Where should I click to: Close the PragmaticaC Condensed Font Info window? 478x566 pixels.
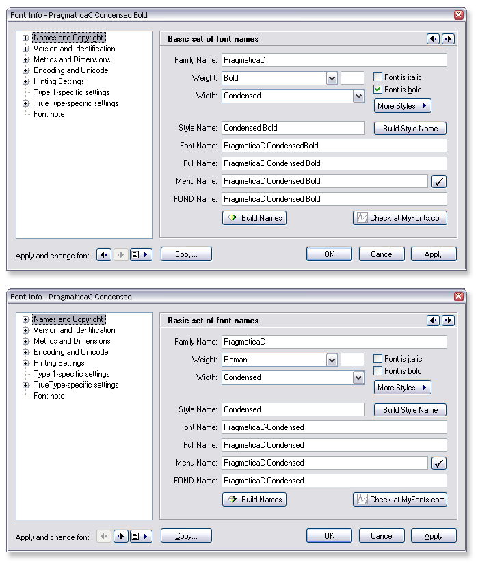[x=458, y=297]
